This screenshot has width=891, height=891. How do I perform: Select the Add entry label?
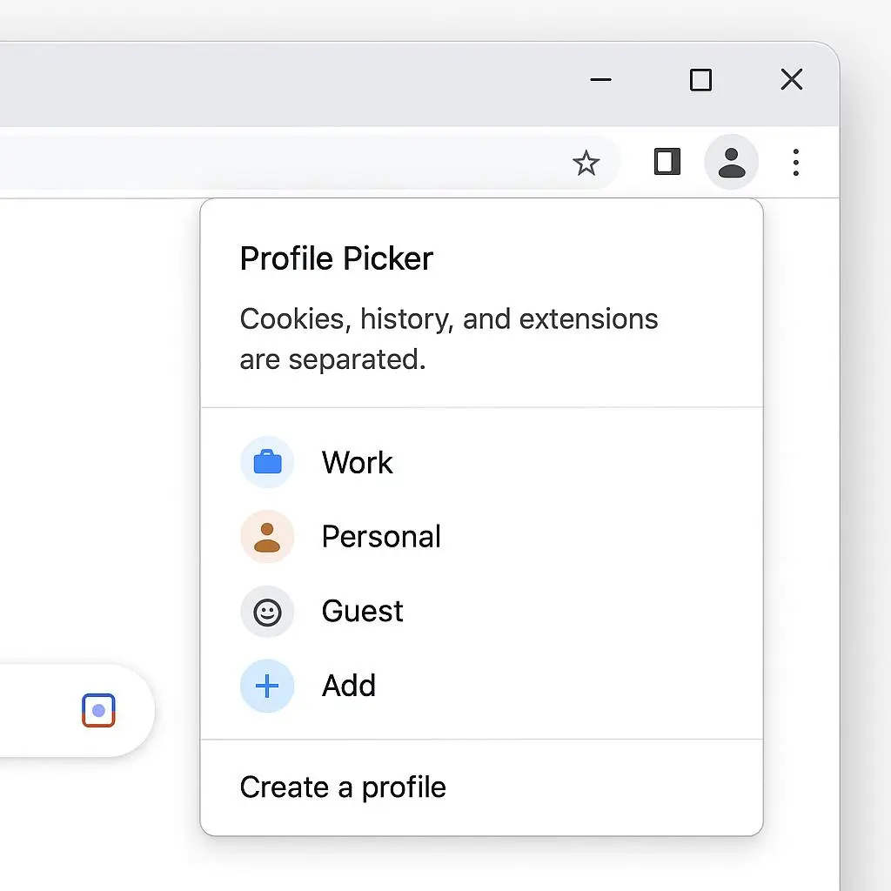349,686
